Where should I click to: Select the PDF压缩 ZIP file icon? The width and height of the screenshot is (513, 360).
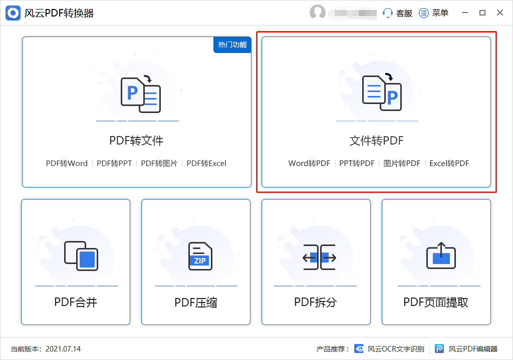tap(200, 256)
